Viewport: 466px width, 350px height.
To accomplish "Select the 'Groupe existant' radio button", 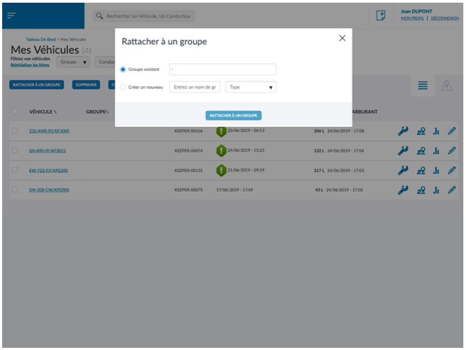I will coord(123,70).
